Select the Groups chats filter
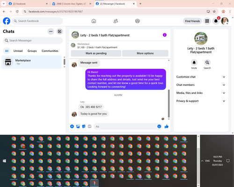This screenshot has width=234, height=187. (x=32, y=51)
